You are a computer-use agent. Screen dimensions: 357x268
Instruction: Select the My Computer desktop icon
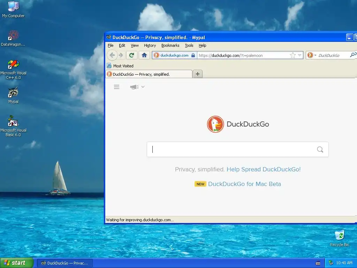coord(13,9)
